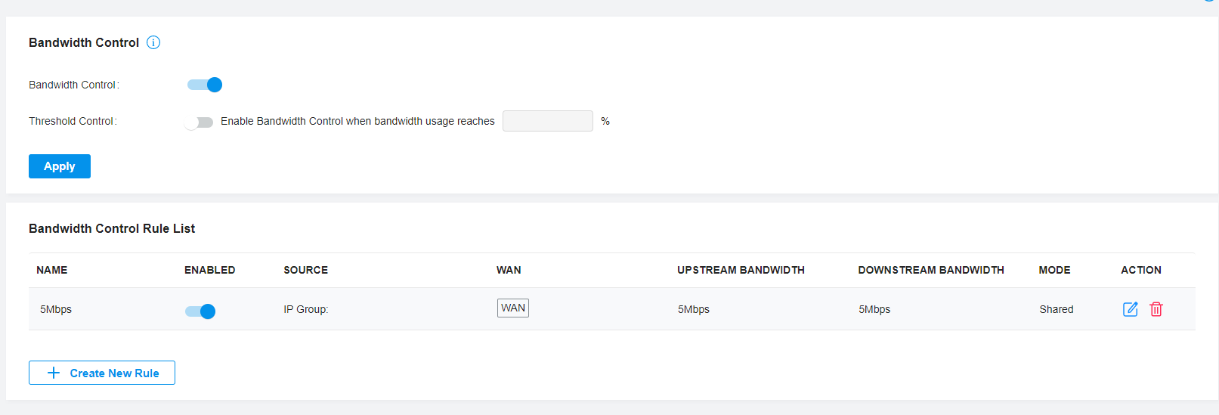1219x415 pixels.
Task: Click the Shared mode value in rule row
Action: pos(1057,309)
